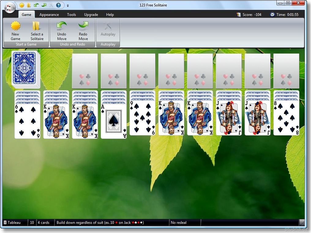Select the Ace of spades card
Viewport: 311px width, 233px height.
tap(114, 122)
